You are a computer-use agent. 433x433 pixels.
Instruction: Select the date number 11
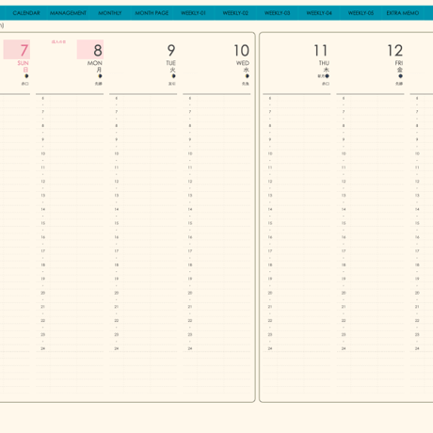tap(321, 50)
